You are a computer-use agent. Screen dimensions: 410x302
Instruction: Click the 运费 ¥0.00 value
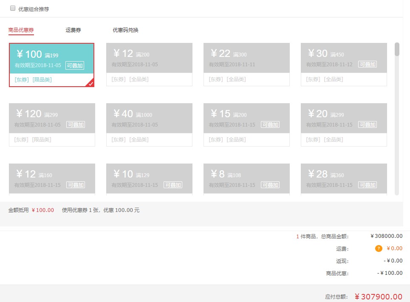395,248
